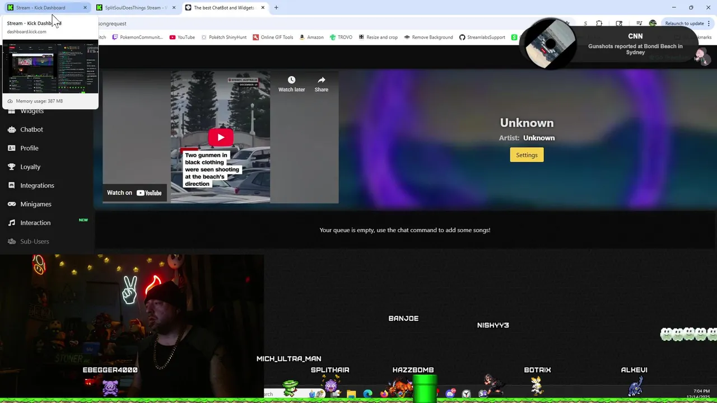Click Relaunch to update button

click(x=685, y=24)
